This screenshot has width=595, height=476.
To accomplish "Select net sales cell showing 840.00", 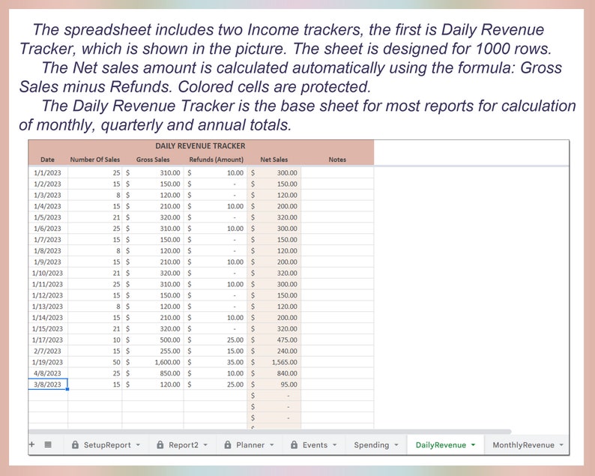I will pyautogui.click(x=274, y=373).
